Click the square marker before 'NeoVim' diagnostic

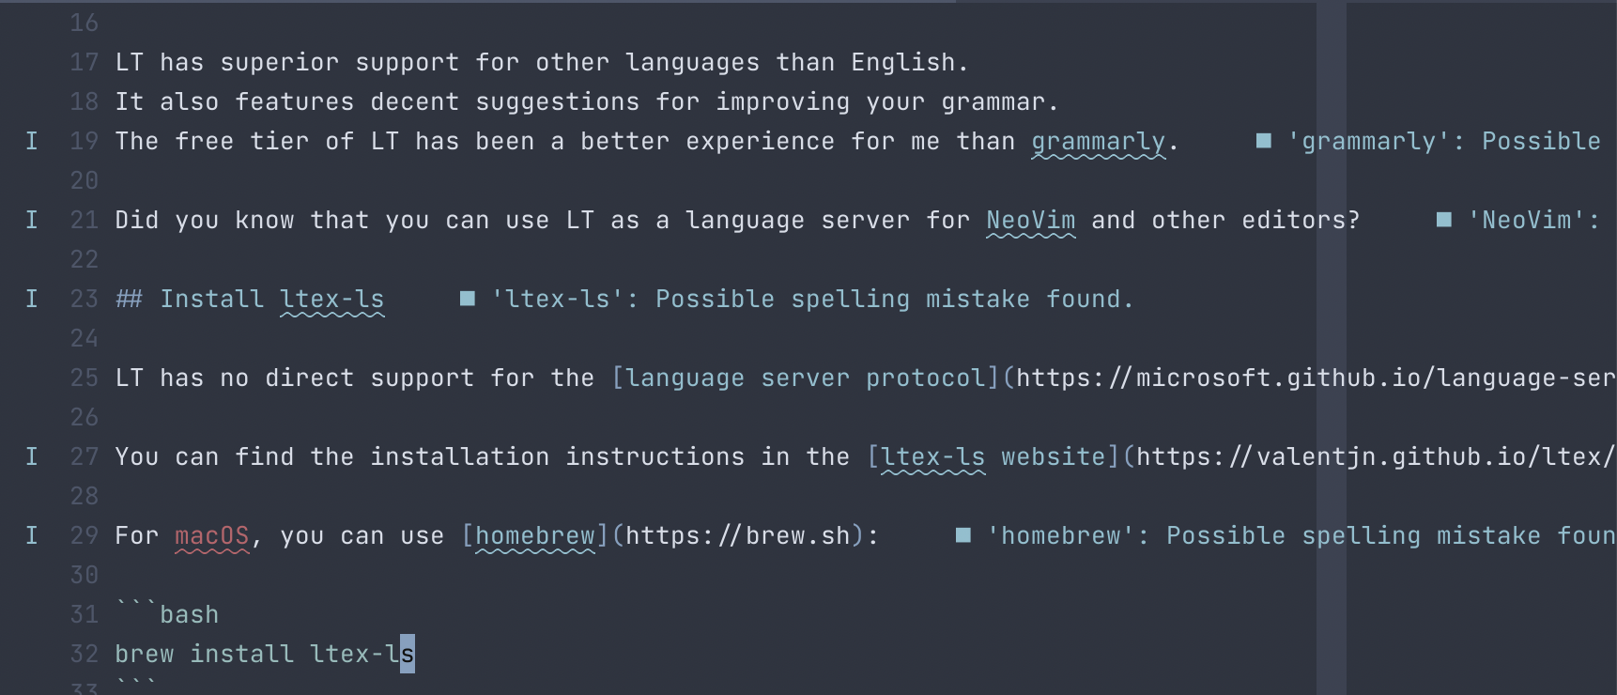click(1444, 220)
